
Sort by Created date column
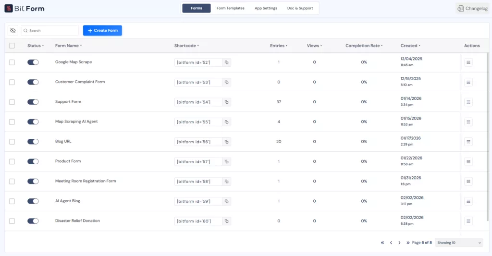(x=410, y=46)
